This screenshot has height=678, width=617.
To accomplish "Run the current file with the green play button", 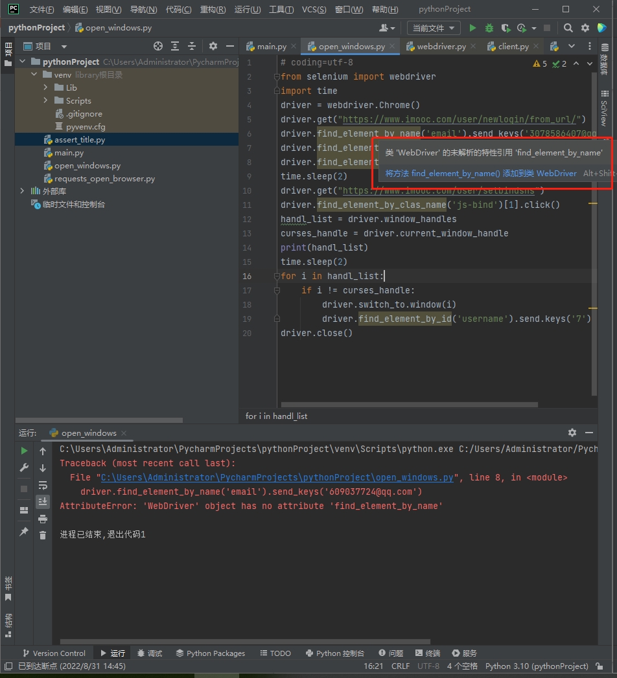I will [x=472, y=28].
